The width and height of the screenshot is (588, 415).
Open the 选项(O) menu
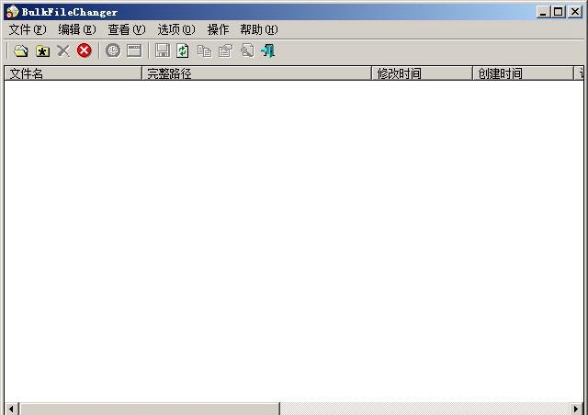click(176, 29)
